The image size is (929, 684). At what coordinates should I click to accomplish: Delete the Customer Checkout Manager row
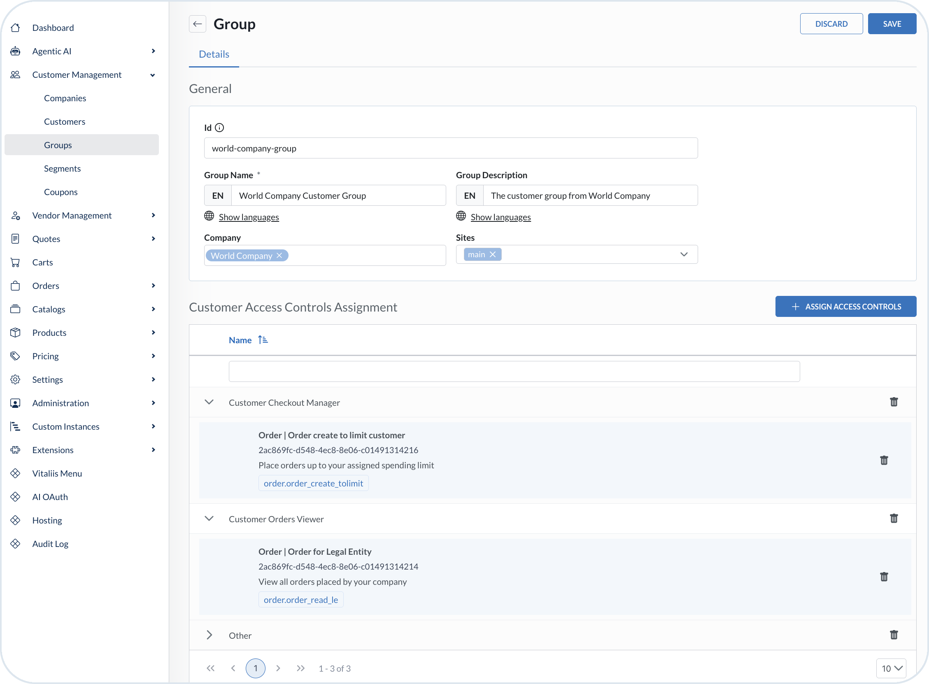pyautogui.click(x=894, y=402)
